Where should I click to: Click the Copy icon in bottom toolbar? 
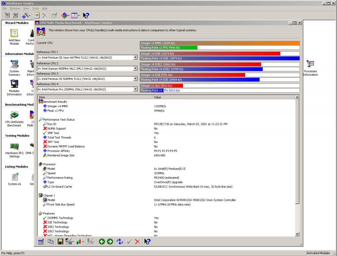[x=51, y=242]
